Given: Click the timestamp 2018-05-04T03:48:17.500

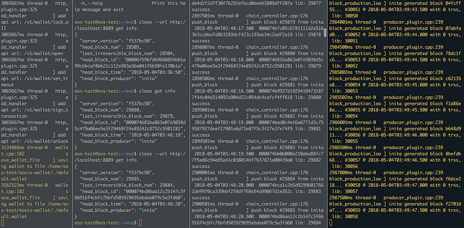Looking at the screenshot, I should [x=224, y=28].
